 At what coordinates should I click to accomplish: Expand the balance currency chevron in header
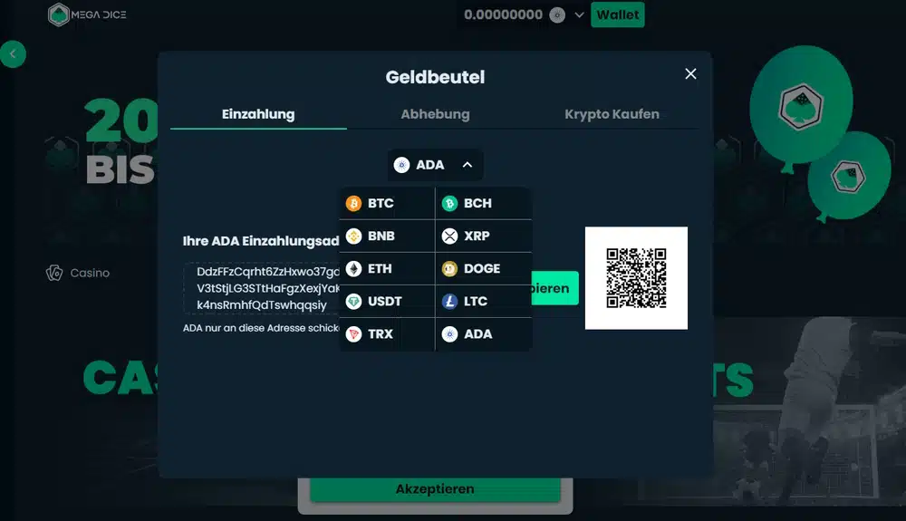tap(579, 15)
